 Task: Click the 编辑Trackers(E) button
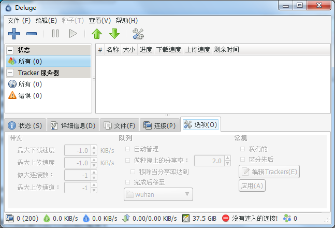pos(269,172)
